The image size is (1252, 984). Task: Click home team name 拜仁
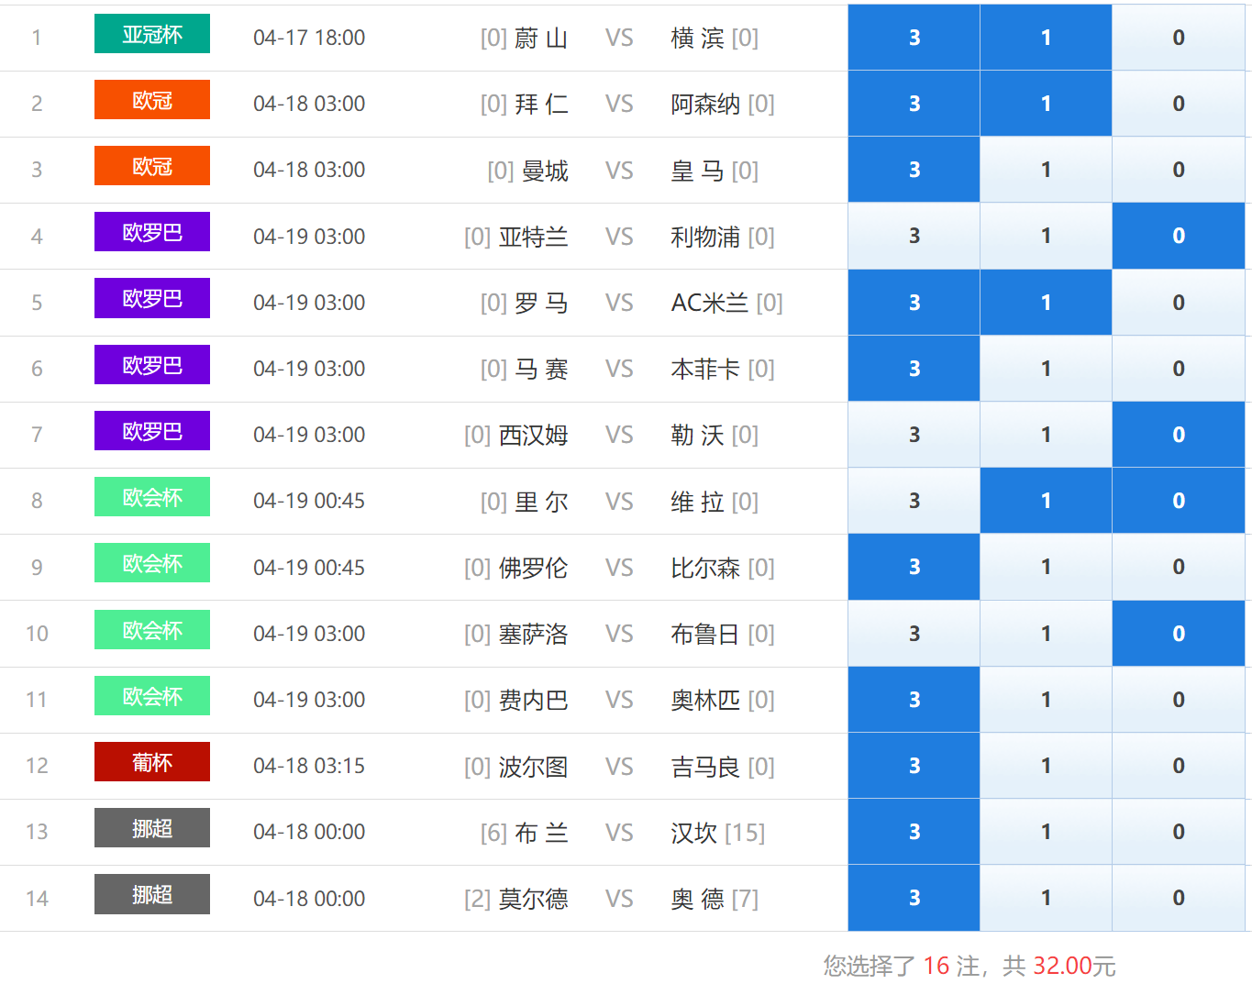tap(541, 104)
